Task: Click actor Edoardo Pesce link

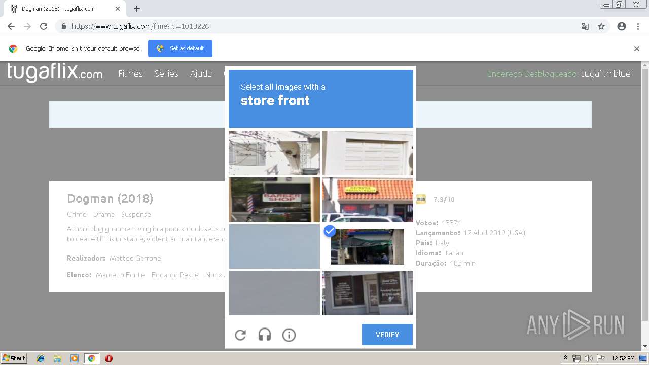Action: [x=175, y=275]
